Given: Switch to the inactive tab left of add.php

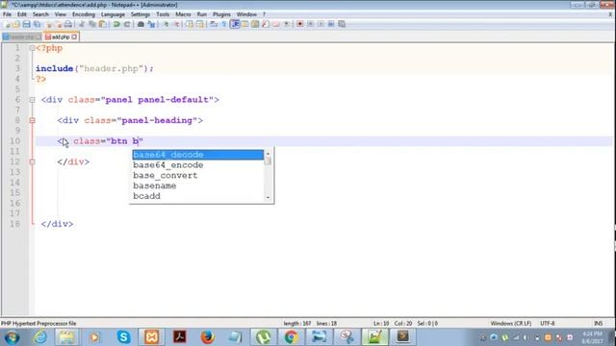Looking at the screenshot, I should click(21, 37).
